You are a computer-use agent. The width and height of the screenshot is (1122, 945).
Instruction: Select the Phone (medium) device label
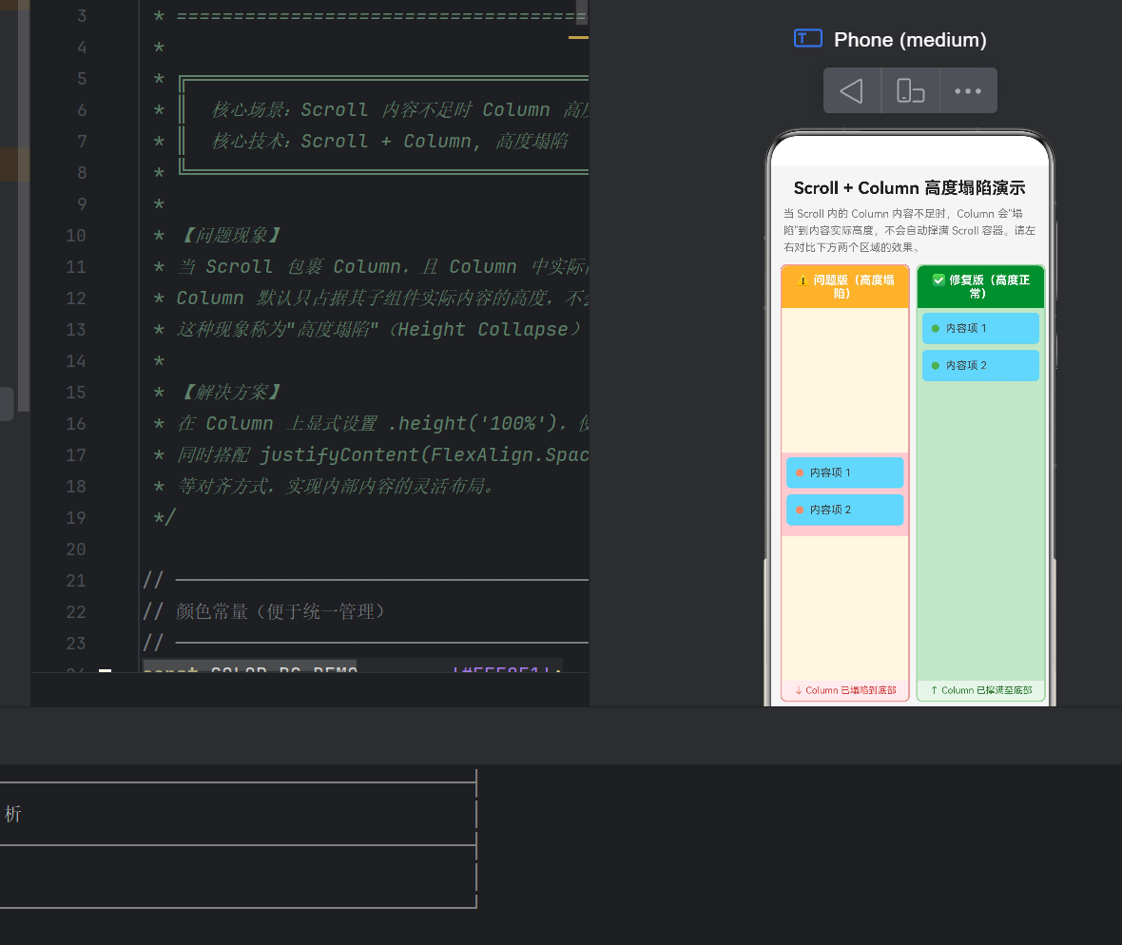pos(910,40)
